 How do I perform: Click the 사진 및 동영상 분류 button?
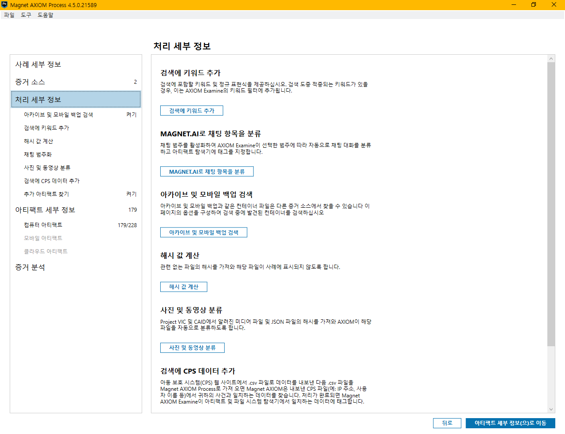tap(192, 348)
